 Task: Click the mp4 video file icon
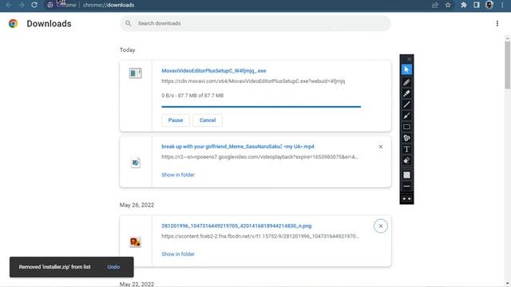(x=135, y=163)
